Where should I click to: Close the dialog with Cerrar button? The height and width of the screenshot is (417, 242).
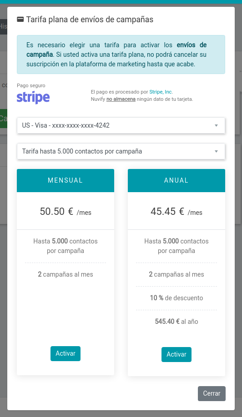pyautogui.click(x=212, y=393)
